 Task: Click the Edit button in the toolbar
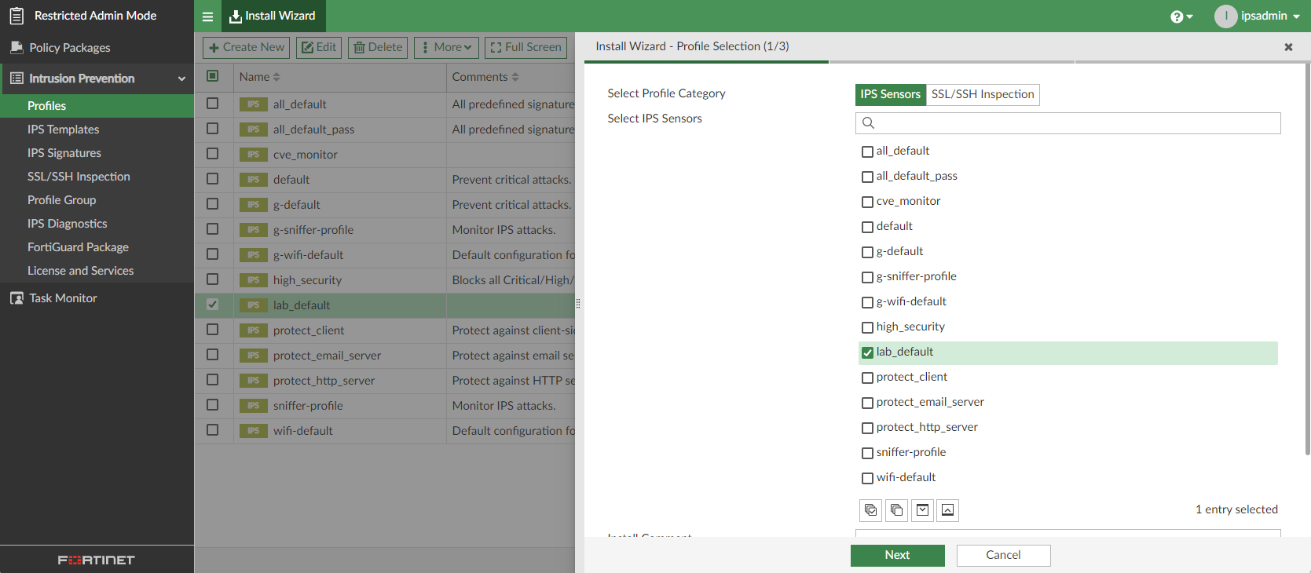(x=319, y=47)
